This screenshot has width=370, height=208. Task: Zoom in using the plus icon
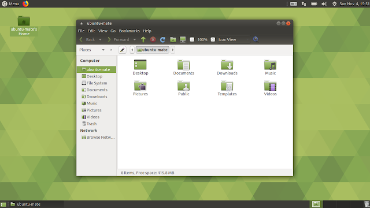point(213,40)
